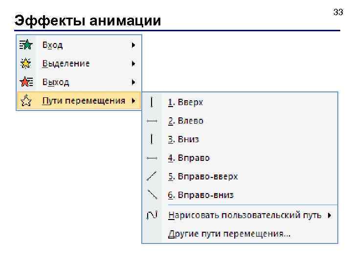The image size is (352, 264).
Task: Open the Нарисовать пользовательский путь submenu arrow
Action: point(330,215)
